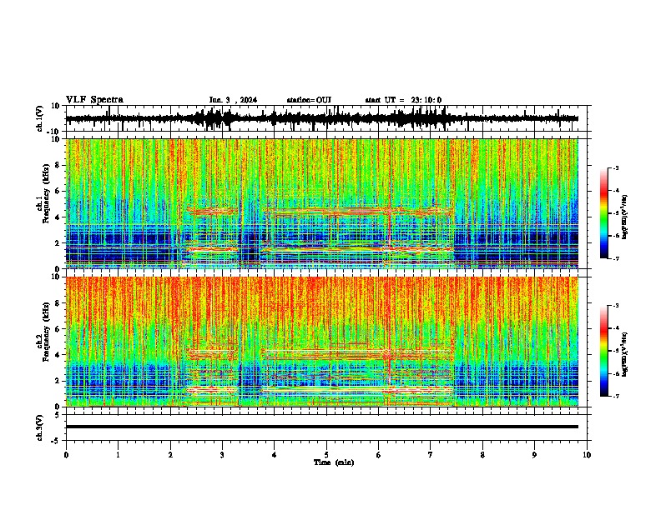661x510 pixels.
Task: Click the '4' kHz tick on ch.2 spectrogram
Action: (58, 355)
